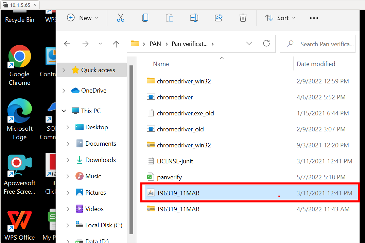Click the Paste clipboard icon
365x243 pixels.
pos(170,18)
